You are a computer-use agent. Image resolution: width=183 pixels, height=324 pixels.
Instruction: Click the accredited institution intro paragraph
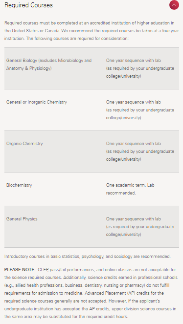click(91, 31)
